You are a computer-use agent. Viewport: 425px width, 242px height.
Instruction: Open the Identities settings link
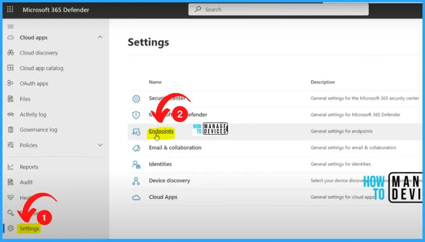click(160, 164)
